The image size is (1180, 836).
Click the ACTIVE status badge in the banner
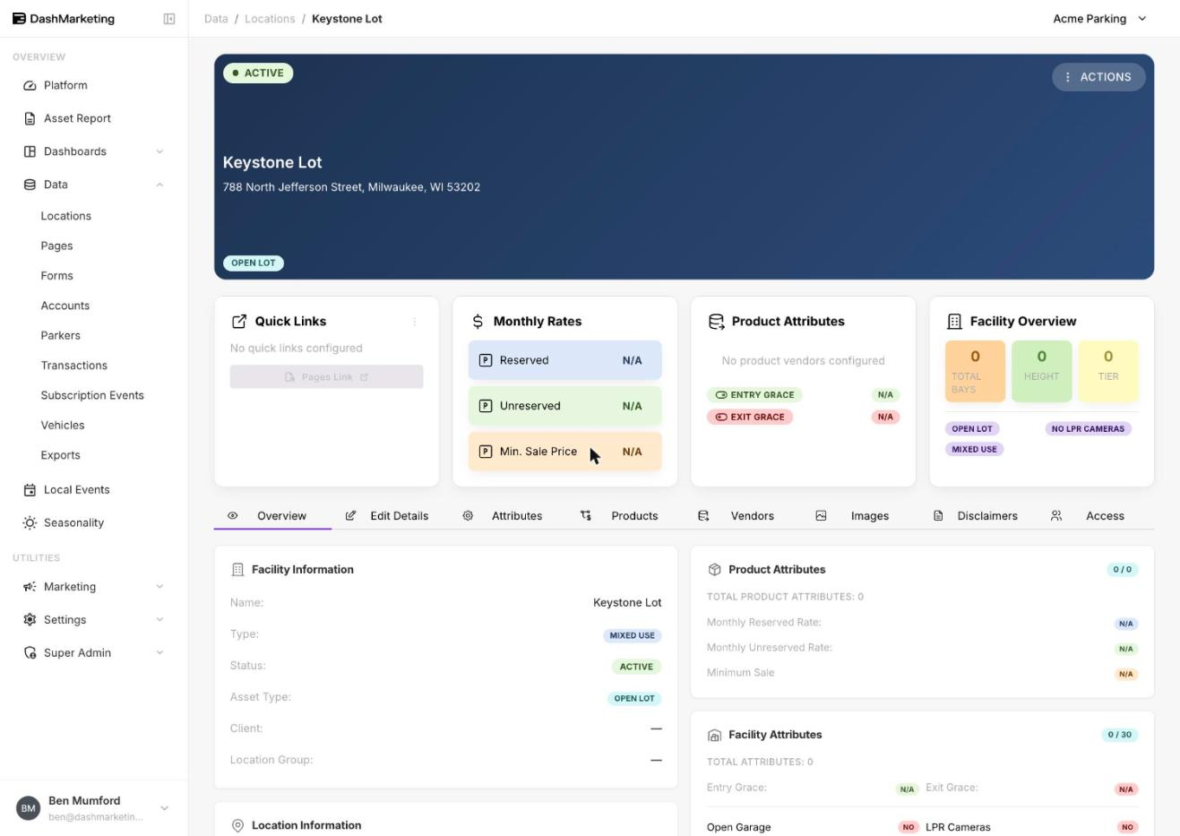[x=258, y=73]
